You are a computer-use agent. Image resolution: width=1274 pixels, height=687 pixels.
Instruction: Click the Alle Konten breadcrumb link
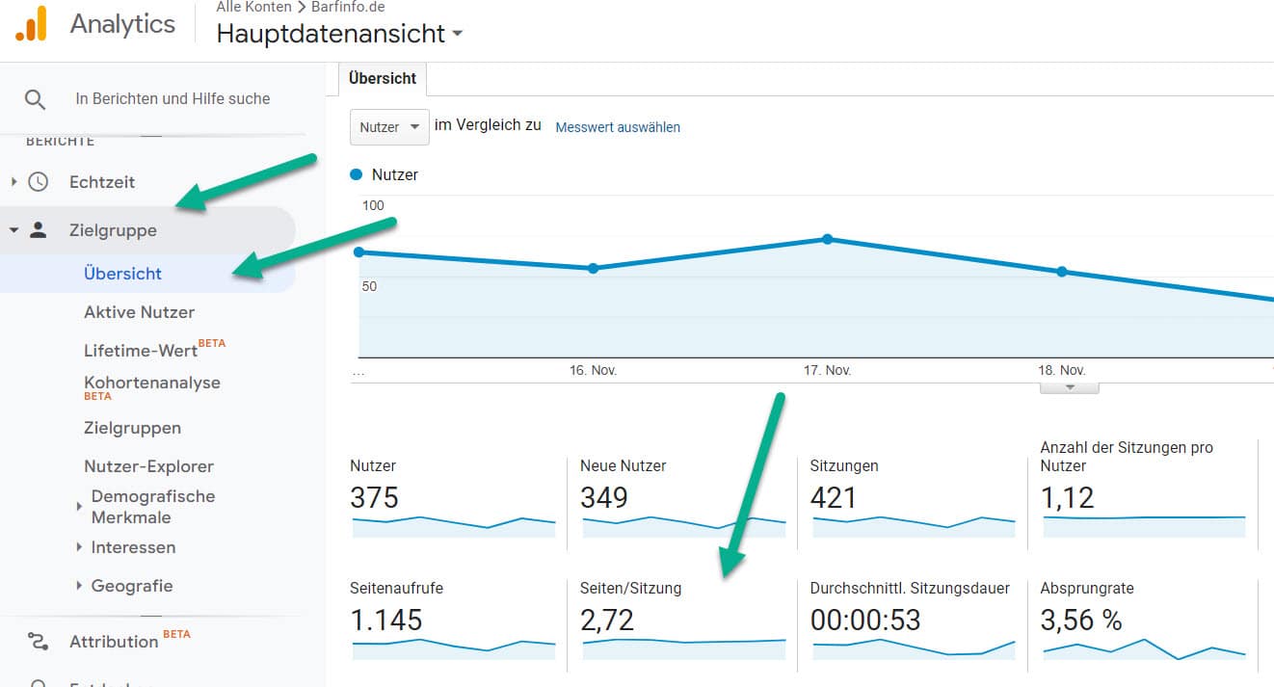click(x=253, y=7)
